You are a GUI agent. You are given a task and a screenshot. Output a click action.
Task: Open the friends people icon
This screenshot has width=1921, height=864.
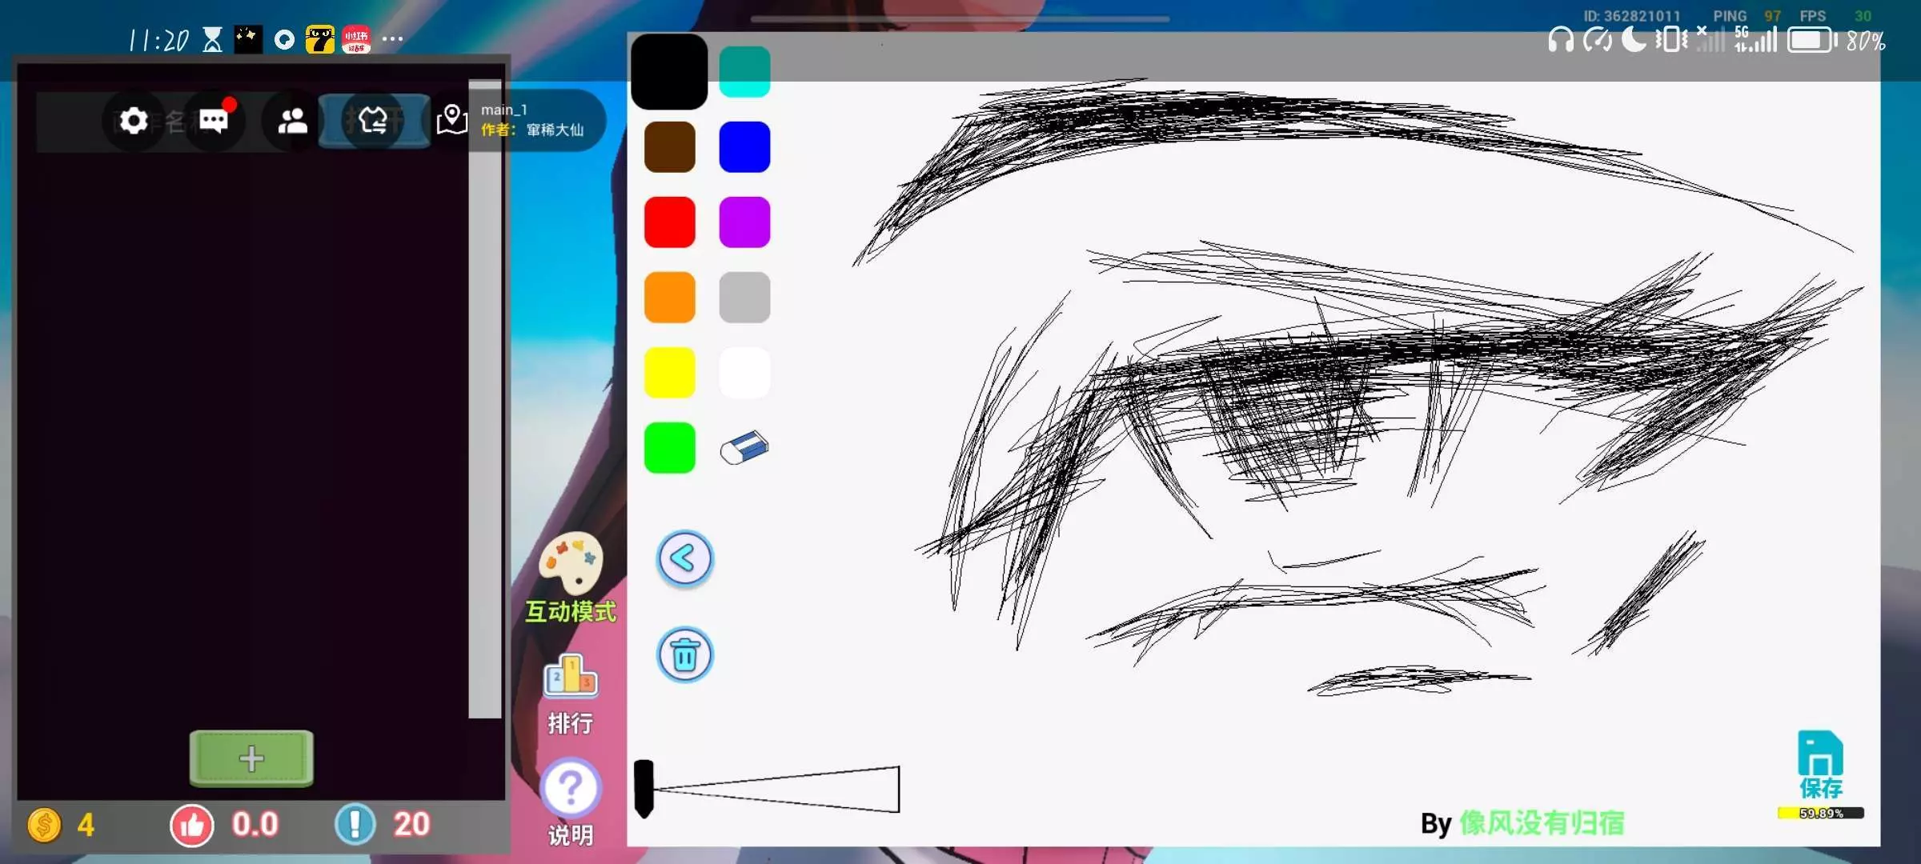292,121
